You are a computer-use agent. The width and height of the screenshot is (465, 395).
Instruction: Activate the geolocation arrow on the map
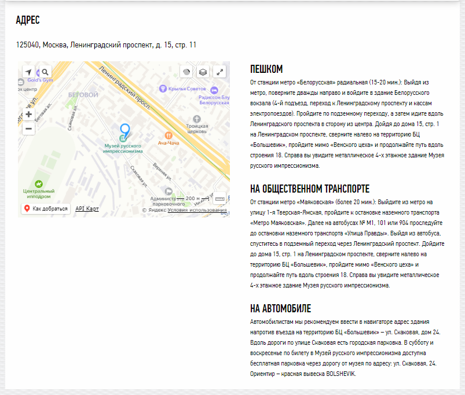point(29,72)
